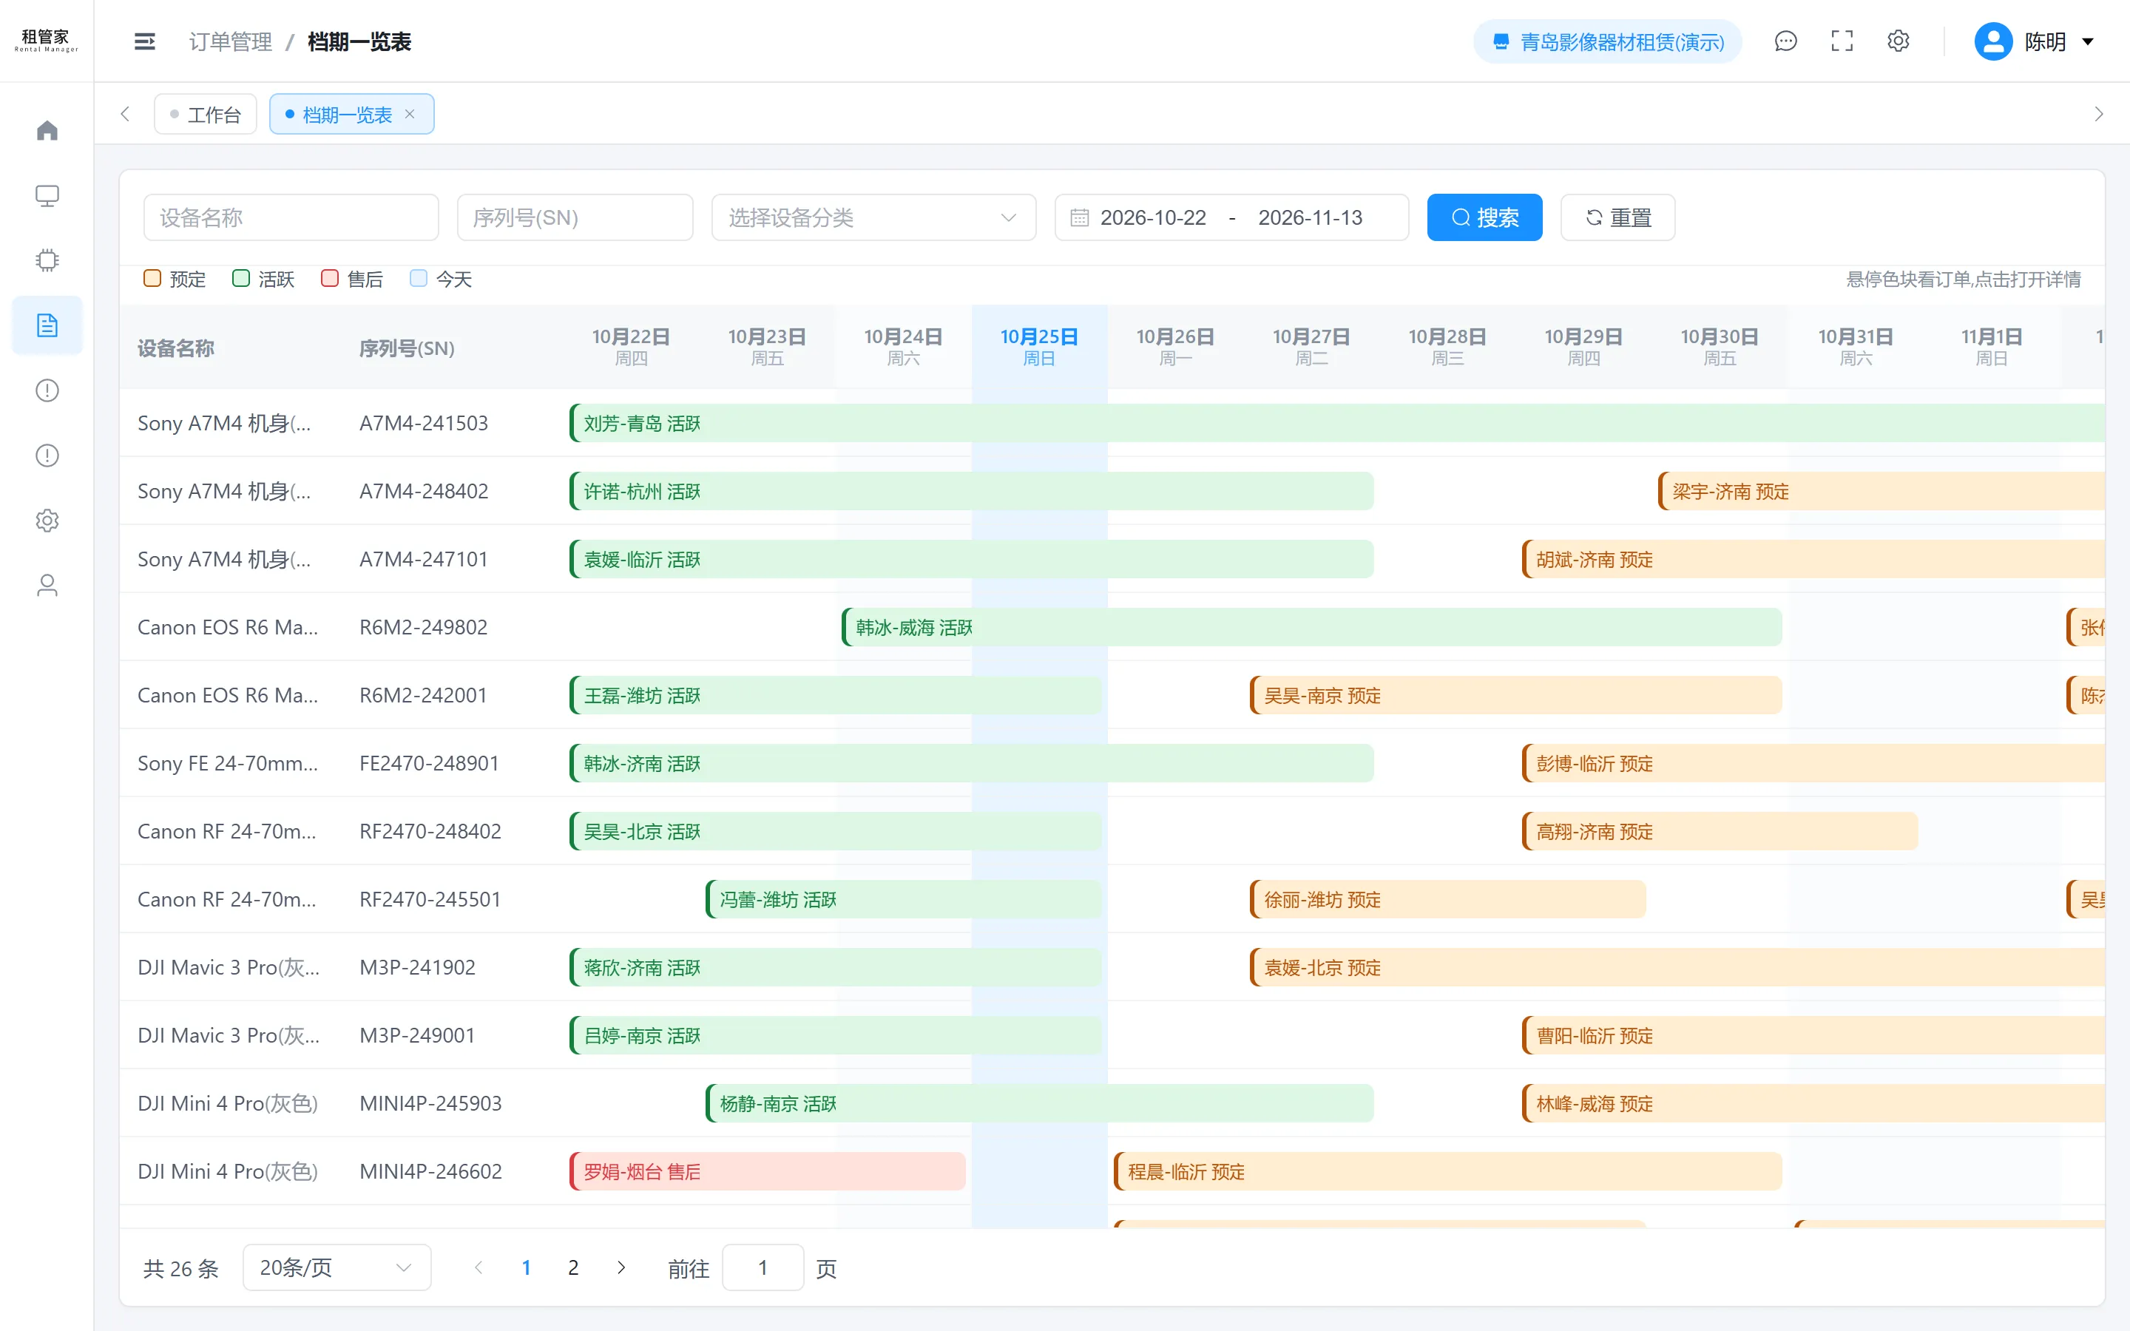2130x1331 pixels.
Task: Click the 陈明 user avatar
Action: click(1994, 41)
